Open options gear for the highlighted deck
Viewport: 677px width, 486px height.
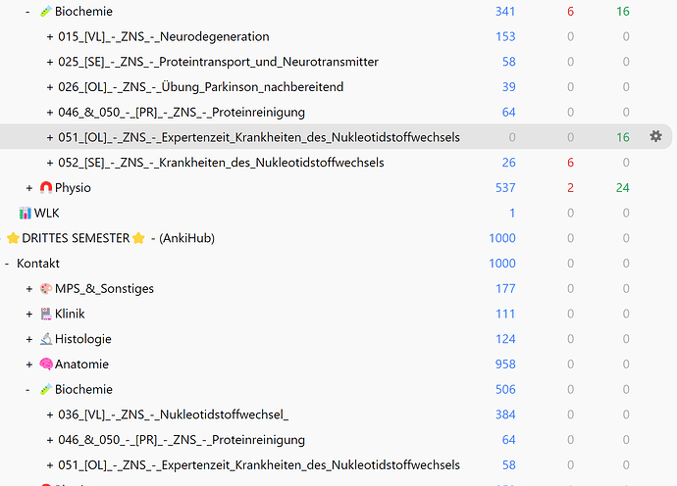655,137
